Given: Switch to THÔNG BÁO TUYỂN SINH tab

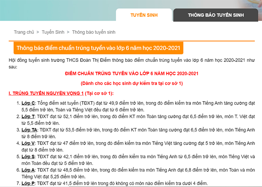Looking at the screenshot, I should [216, 15].
